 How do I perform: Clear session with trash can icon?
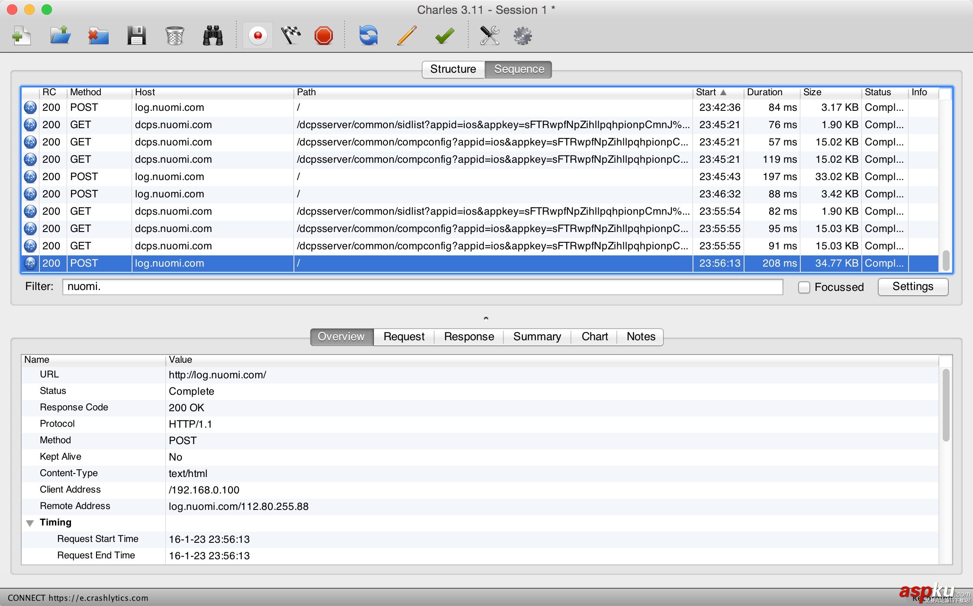pyautogui.click(x=175, y=35)
